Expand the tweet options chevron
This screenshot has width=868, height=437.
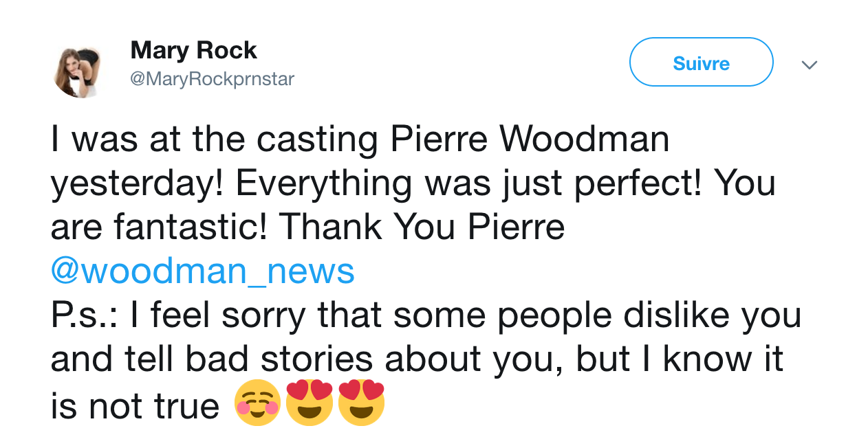[810, 65]
